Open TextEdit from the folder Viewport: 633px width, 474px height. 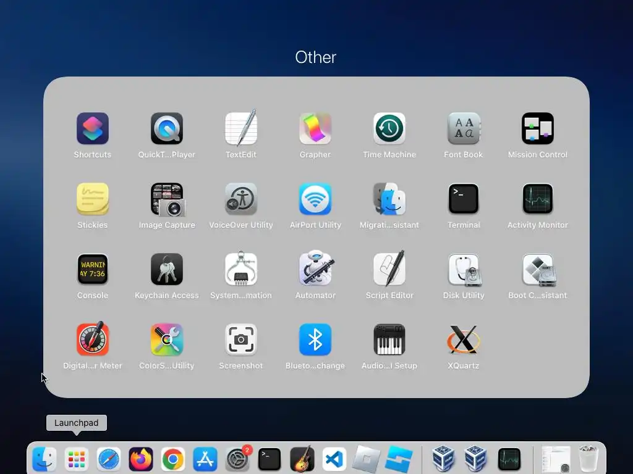[241, 128]
